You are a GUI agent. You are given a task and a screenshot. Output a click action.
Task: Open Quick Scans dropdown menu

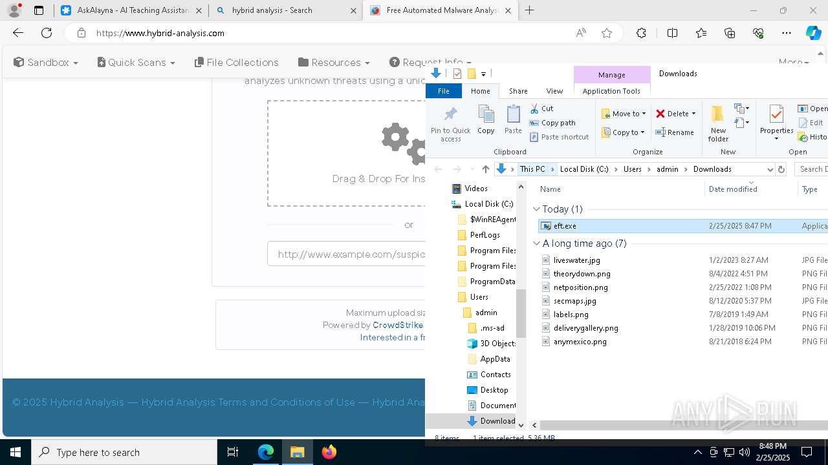[x=136, y=62]
